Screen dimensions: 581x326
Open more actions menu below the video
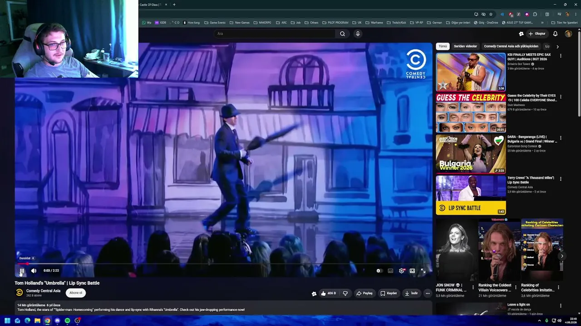428,293
